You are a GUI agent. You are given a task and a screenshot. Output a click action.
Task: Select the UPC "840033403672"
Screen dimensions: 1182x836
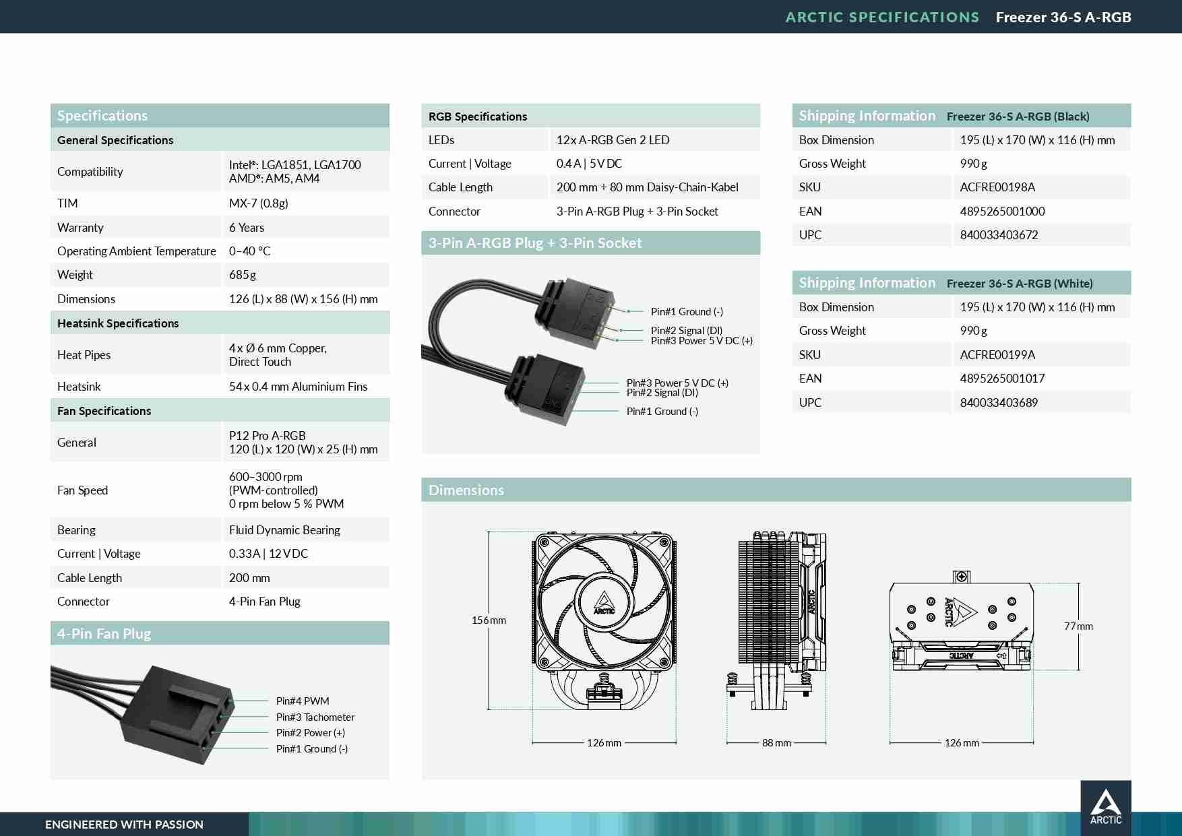coord(999,235)
